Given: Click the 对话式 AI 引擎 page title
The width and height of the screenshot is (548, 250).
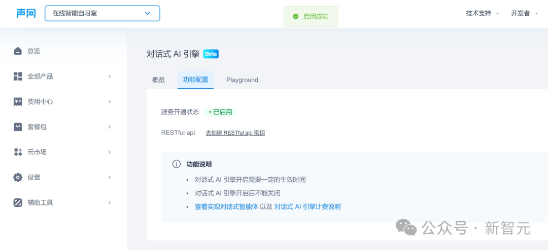Looking at the screenshot, I should click(173, 54).
